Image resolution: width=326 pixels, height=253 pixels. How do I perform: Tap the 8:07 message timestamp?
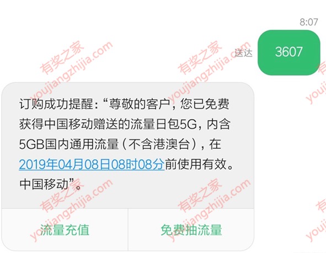coord(309,22)
